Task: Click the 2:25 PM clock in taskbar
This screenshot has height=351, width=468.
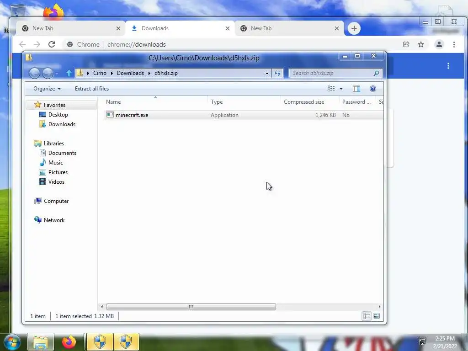Action: point(445,339)
